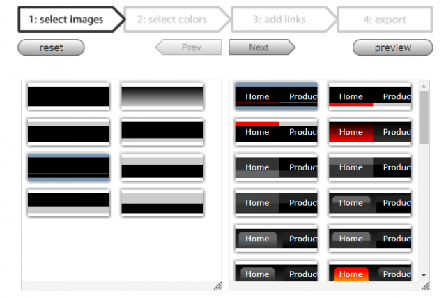
Task: Select the blue-highlighted background thumbnail in left panel
Action: tap(68, 167)
